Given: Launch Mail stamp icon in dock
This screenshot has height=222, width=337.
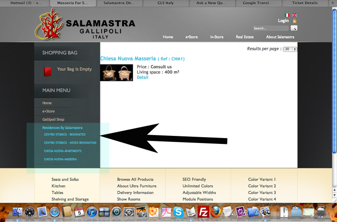Looking at the screenshot, I should point(42,212).
